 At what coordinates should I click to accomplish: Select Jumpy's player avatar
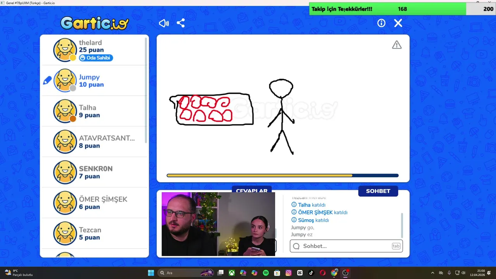pyautogui.click(x=65, y=80)
